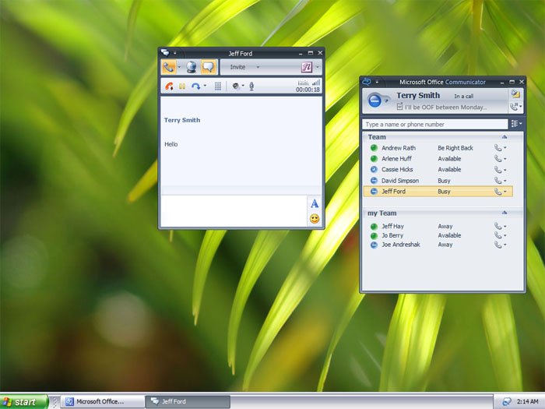Click the Communicator title bar logo icon

coord(367,82)
